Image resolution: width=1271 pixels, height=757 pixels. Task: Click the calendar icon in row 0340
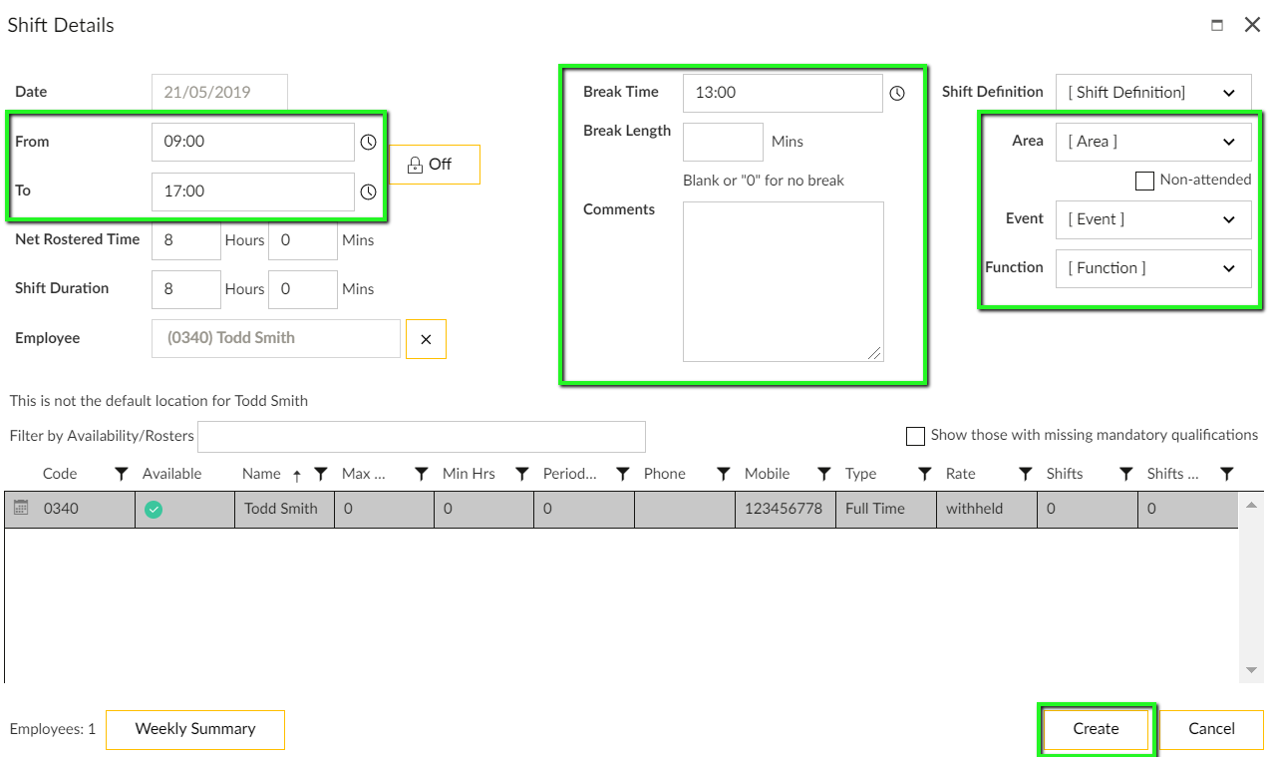click(21, 509)
